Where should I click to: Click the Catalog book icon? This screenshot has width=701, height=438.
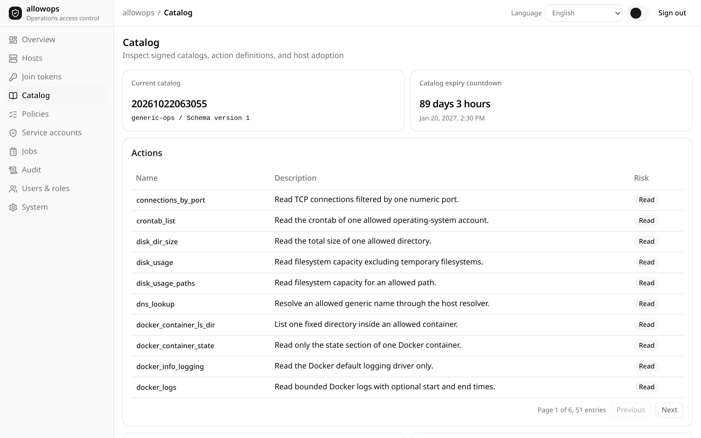pyautogui.click(x=13, y=96)
